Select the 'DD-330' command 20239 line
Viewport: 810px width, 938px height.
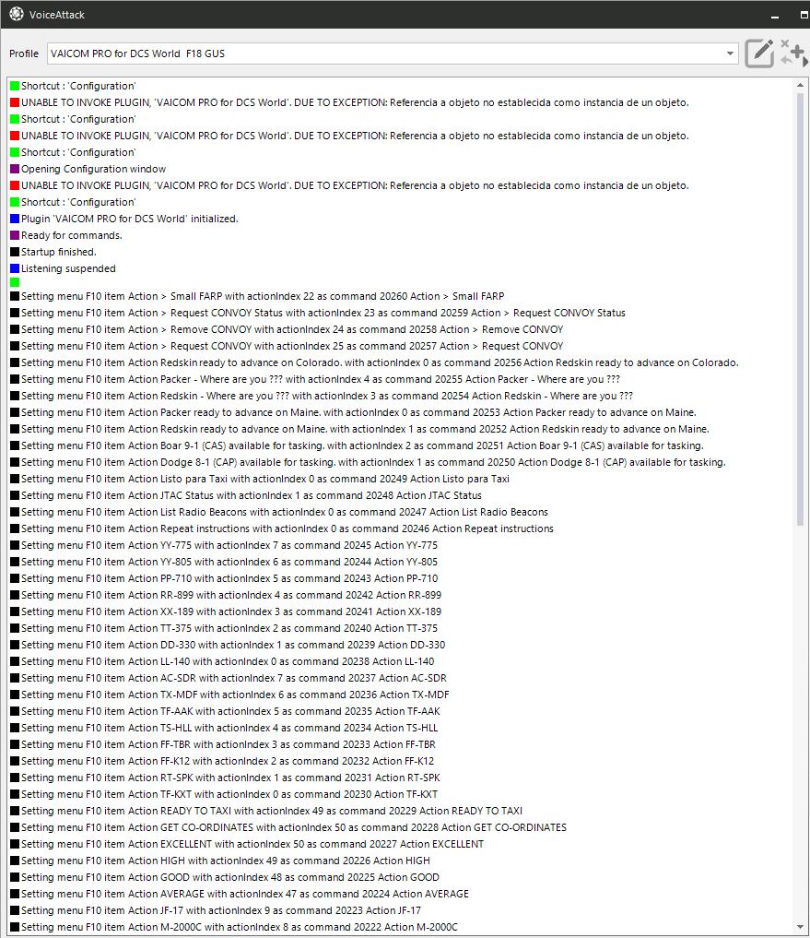click(x=228, y=645)
